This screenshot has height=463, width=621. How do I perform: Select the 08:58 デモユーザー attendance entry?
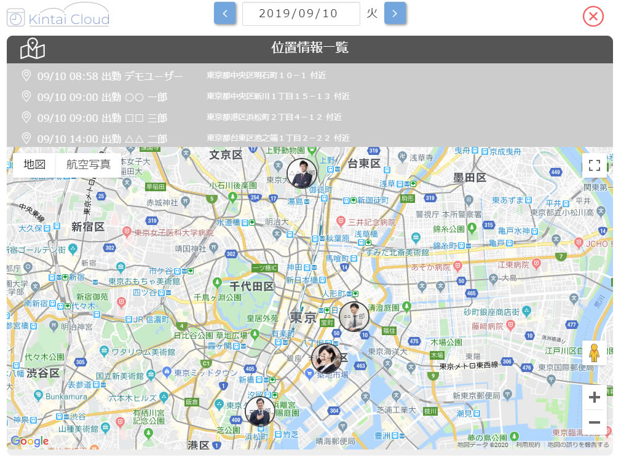(110, 76)
